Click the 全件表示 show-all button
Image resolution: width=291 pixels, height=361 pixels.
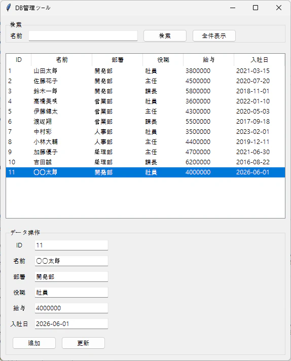point(214,35)
